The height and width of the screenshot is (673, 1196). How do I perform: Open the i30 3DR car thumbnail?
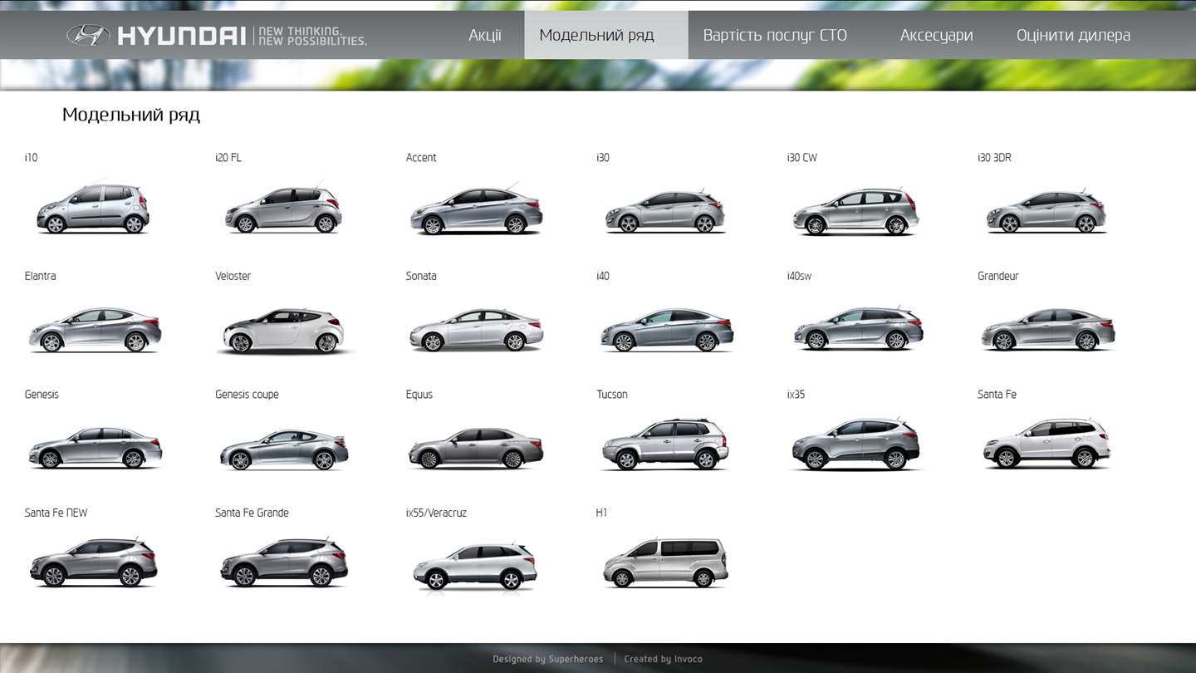pos(1046,211)
